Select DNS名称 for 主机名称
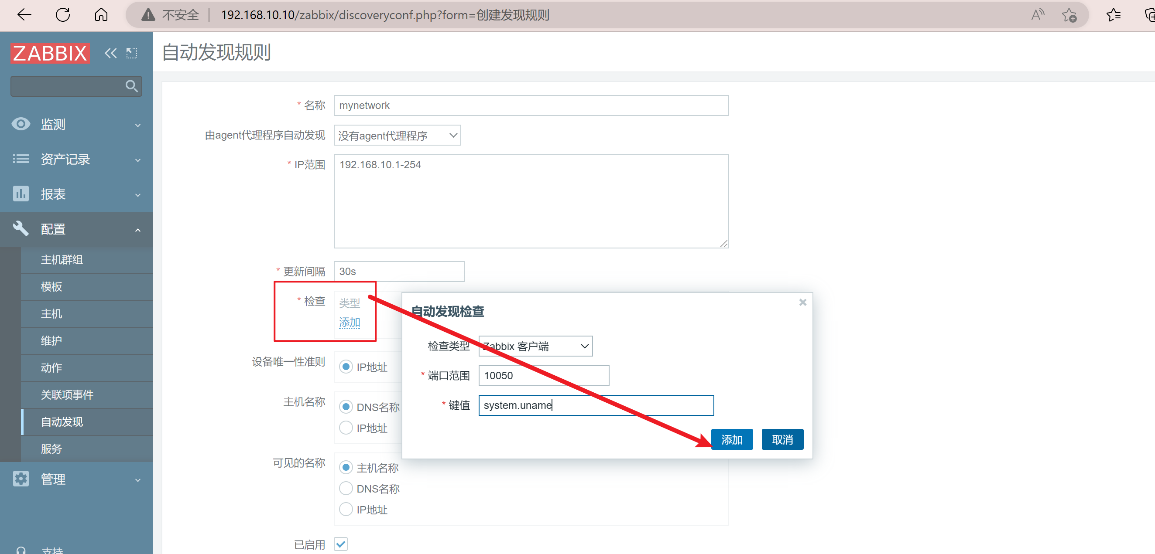This screenshot has height=554, width=1155. pyautogui.click(x=346, y=407)
